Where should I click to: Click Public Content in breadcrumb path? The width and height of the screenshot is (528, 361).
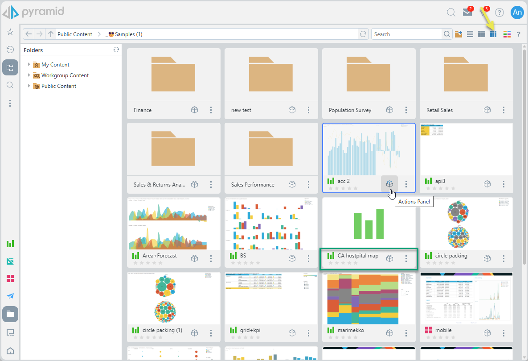[x=75, y=34]
